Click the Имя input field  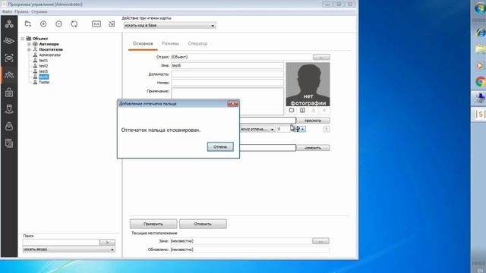pyautogui.click(x=227, y=66)
